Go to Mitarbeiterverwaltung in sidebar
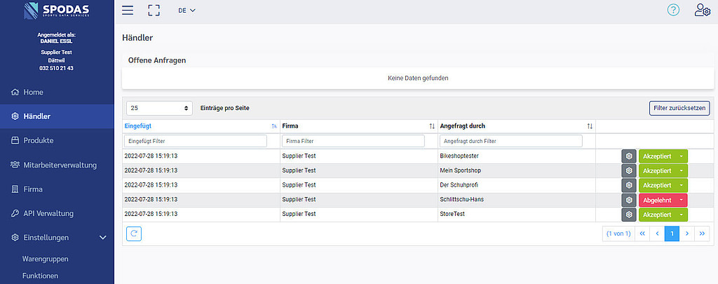The image size is (718, 284). [x=59, y=165]
